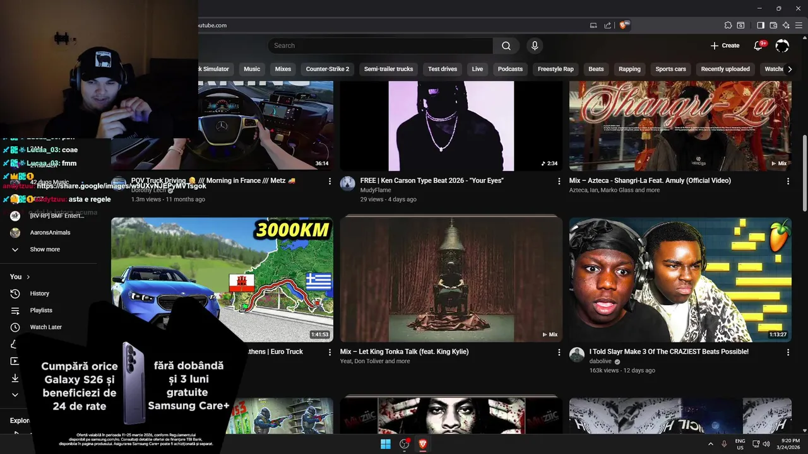The height and width of the screenshot is (454, 808).
Task: Open the browser hamburger menu
Action: pos(799,25)
